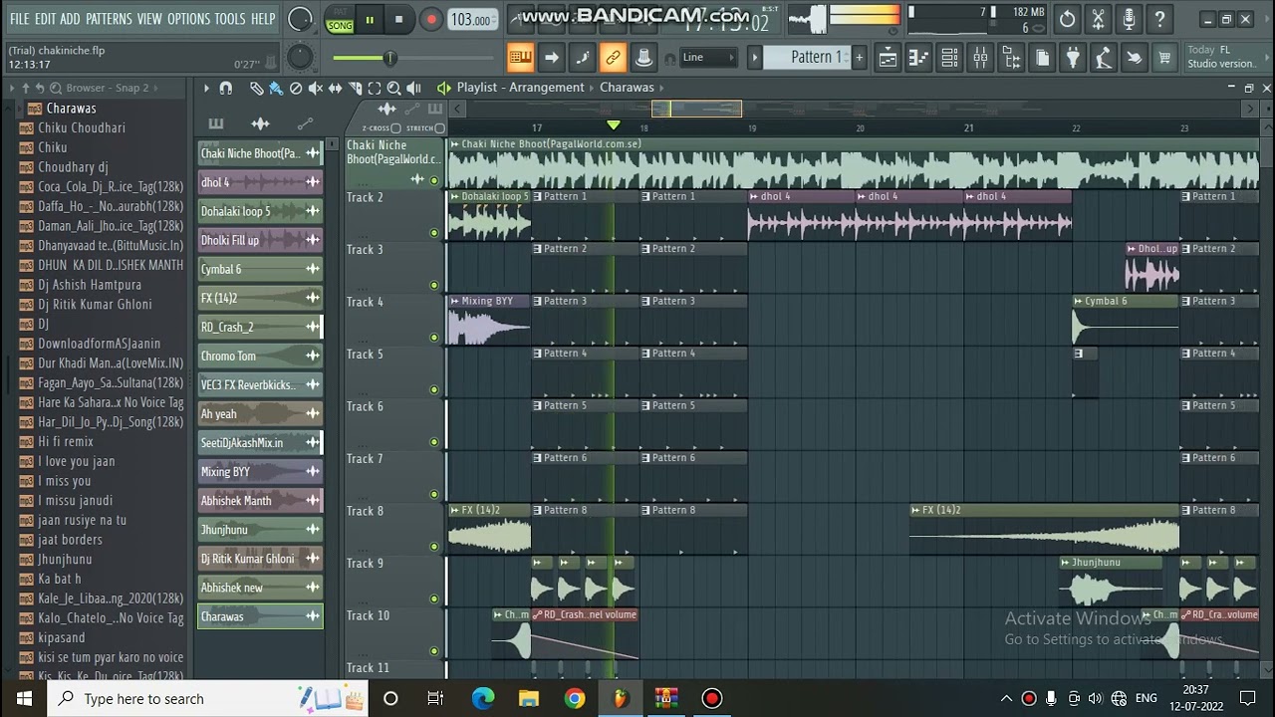Screen dimensions: 1275x717
Task: Open the Piano roll view button
Action: [x=918, y=58]
